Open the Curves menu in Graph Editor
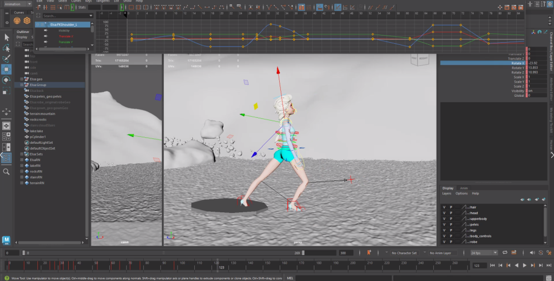Image resolution: width=554 pixels, height=281 pixels. tap(76, 1)
